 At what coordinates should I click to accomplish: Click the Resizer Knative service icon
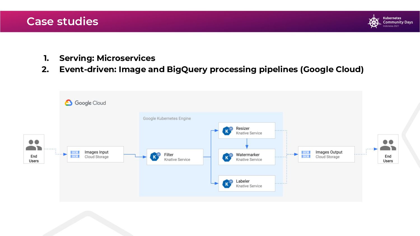227,131
